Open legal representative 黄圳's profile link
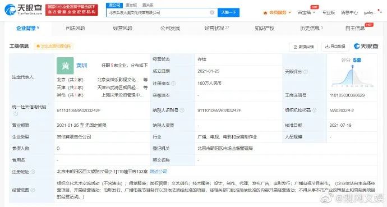Screen dimensions: 387x207 [82, 66]
